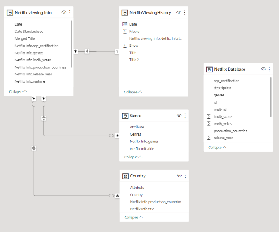Toggle visibility of Netflix Database table

(263, 69)
